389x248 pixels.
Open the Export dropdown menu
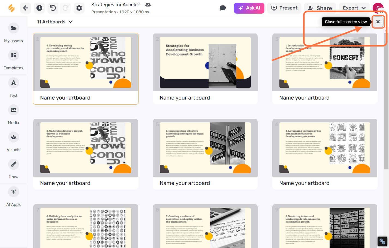click(x=354, y=8)
